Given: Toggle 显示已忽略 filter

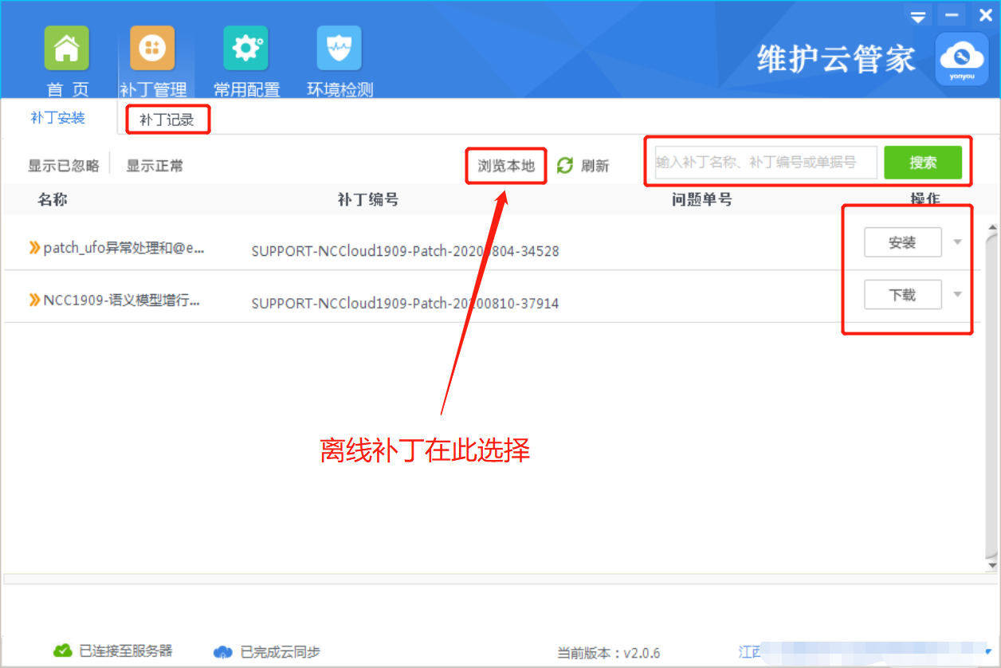Looking at the screenshot, I should [x=64, y=166].
